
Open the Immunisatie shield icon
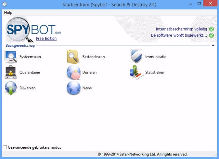tap(136, 56)
